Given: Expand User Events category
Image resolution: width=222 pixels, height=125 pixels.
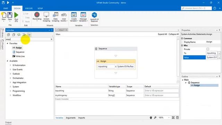Looking at the screenshot, I should pos(10,69).
